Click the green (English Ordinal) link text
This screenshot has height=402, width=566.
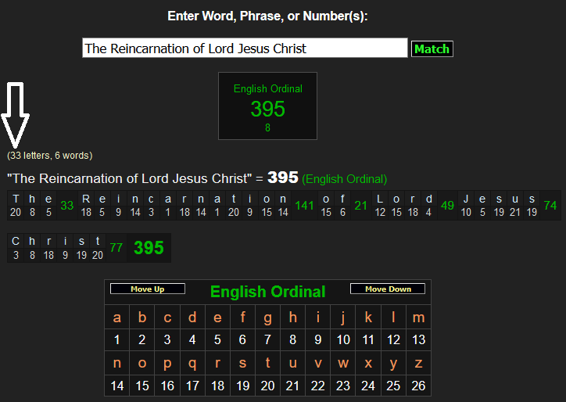coord(344,179)
